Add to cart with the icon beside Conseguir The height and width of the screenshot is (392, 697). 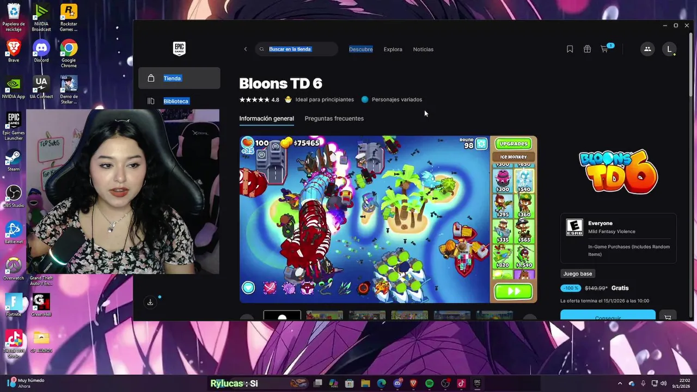668,316
